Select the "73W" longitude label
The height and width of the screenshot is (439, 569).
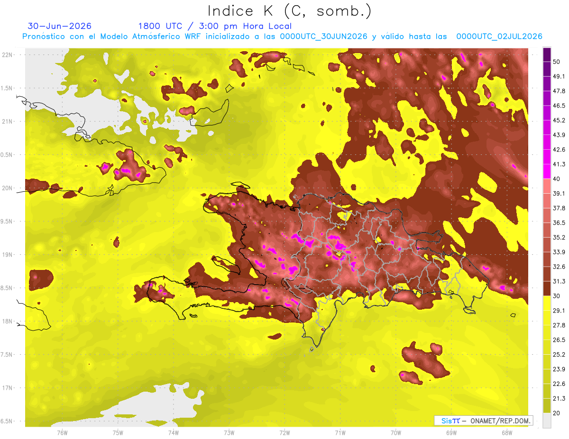pyautogui.click(x=229, y=432)
